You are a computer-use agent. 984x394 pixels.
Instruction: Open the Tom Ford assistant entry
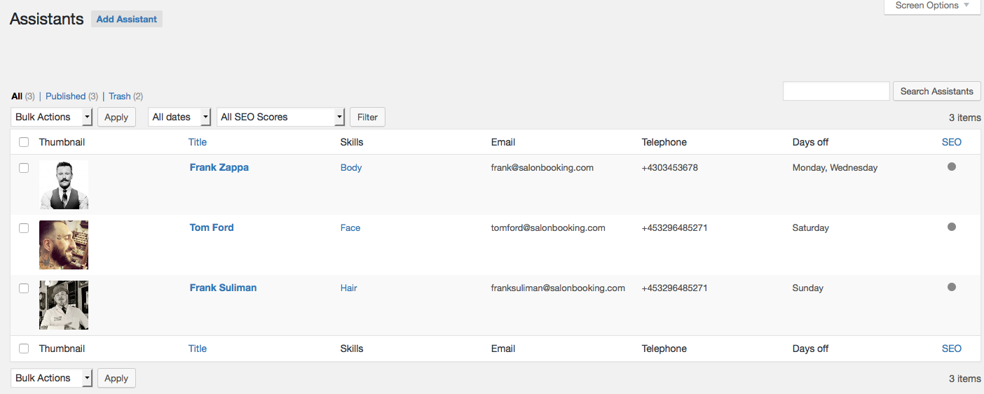(212, 227)
